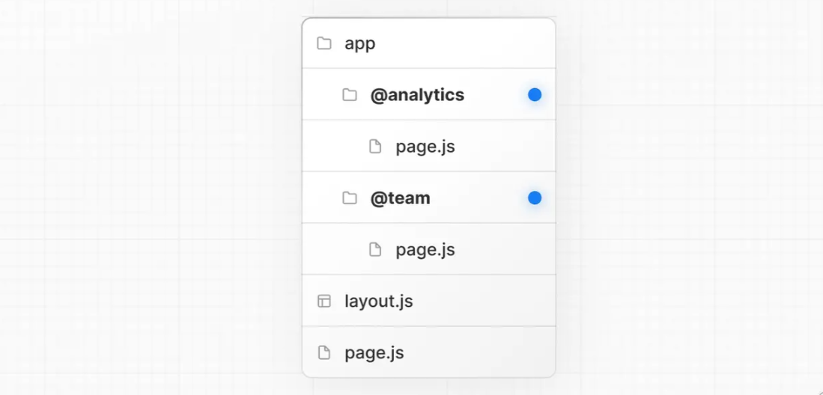823x395 pixels.
Task: Toggle the blue dot beside @team
Action: pyautogui.click(x=534, y=198)
